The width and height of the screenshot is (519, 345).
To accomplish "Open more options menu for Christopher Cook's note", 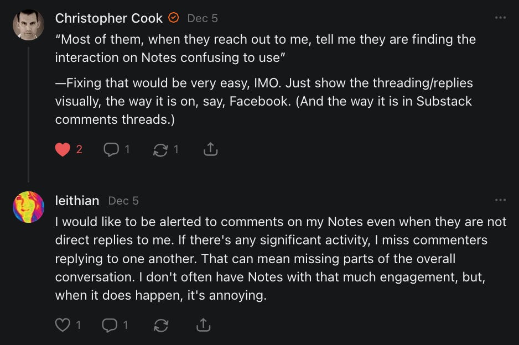I will [x=501, y=18].
